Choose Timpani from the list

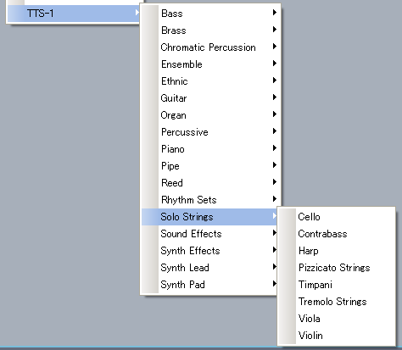click(x=337, y=285)
